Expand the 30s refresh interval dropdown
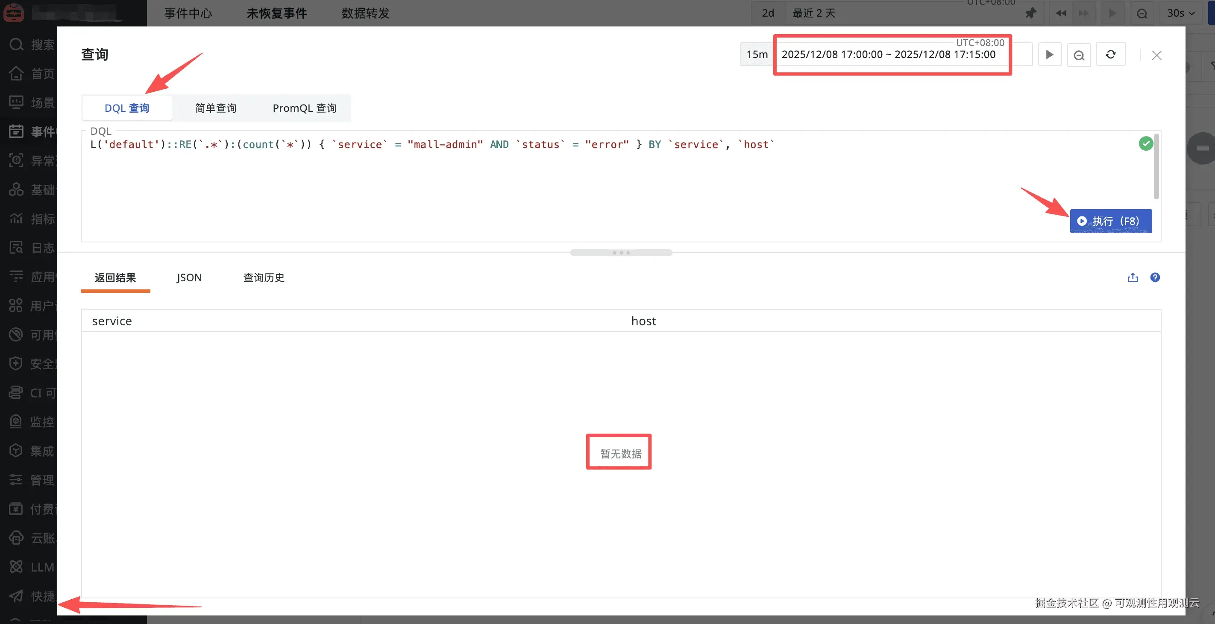Image resolution: width=1215 pixels, height=624 pixels. 1180,13
